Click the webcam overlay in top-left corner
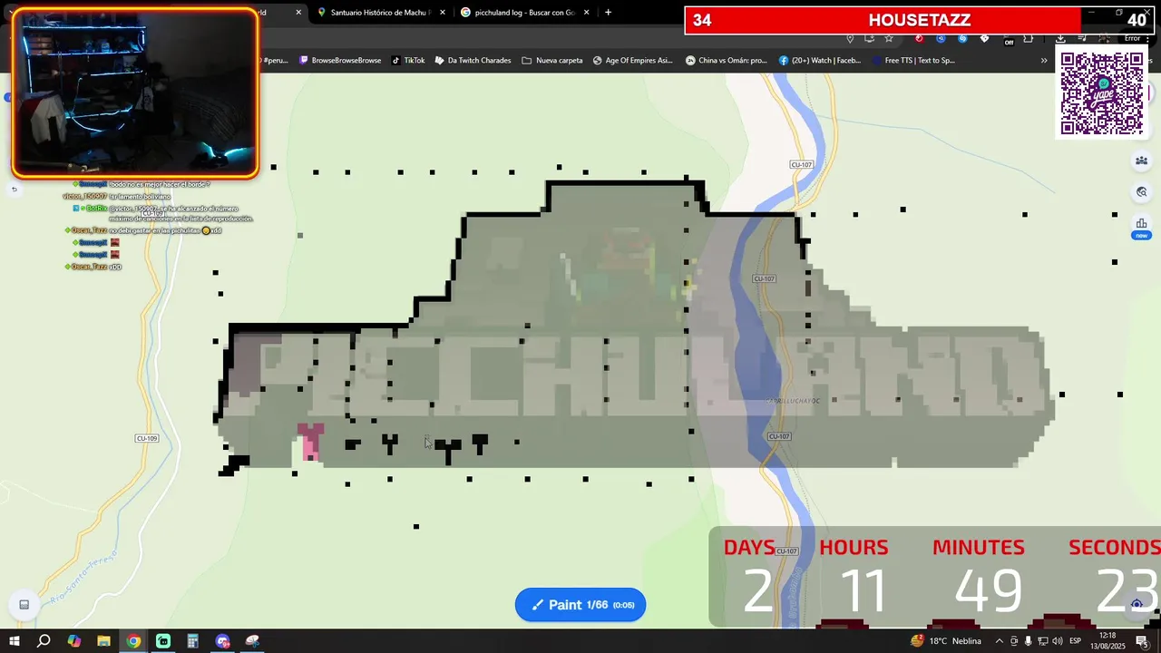This screenshot has height=653, width=1161. [135, 93]
